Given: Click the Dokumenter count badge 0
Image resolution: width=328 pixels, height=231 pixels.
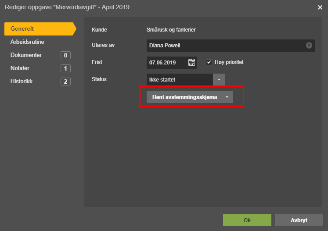Looking at the screenshot, I should [x=65, y=55].
